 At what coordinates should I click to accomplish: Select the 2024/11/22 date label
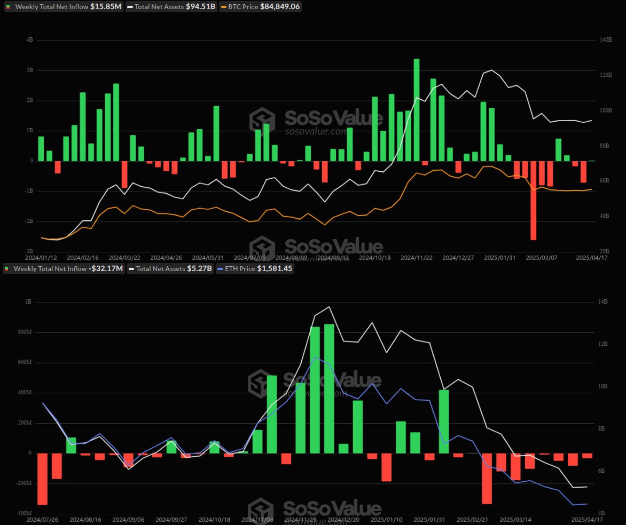click(x=417, y=258)
